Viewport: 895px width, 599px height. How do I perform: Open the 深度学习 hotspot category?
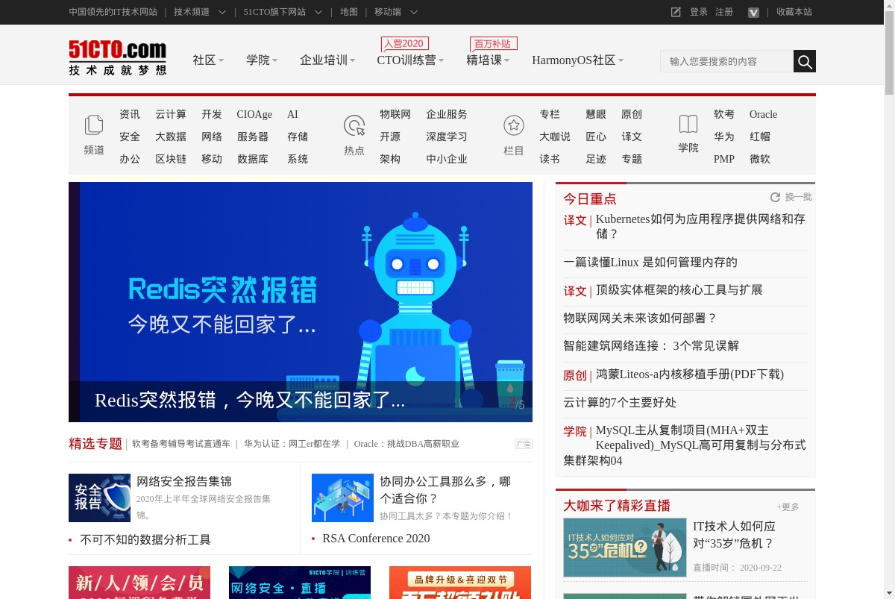point(447,137)
